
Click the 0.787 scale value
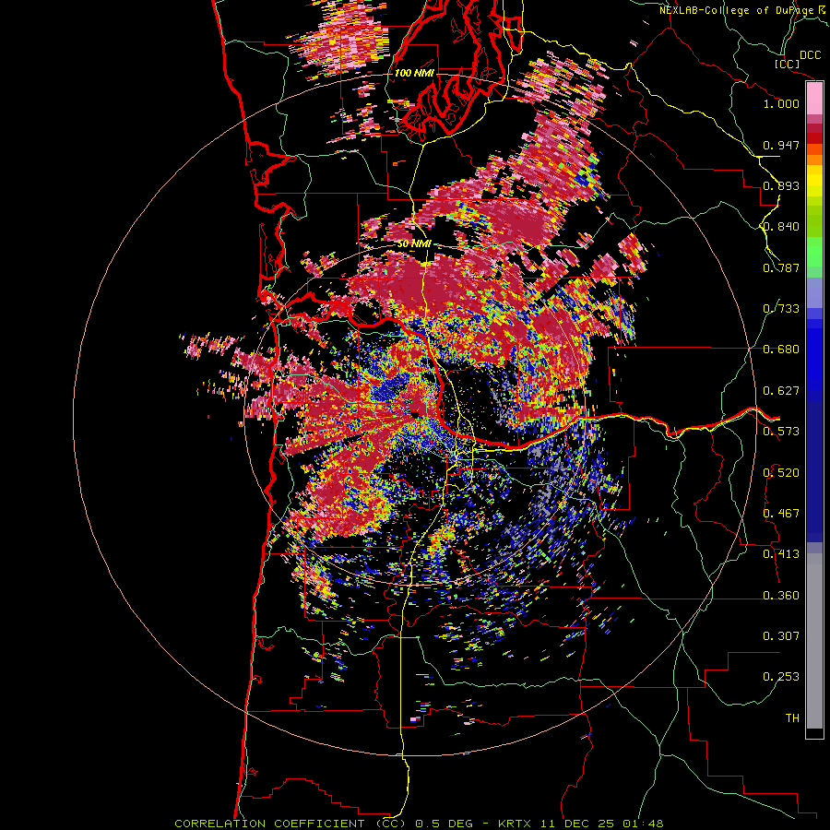pyautogui.click(x=781, y=267)
